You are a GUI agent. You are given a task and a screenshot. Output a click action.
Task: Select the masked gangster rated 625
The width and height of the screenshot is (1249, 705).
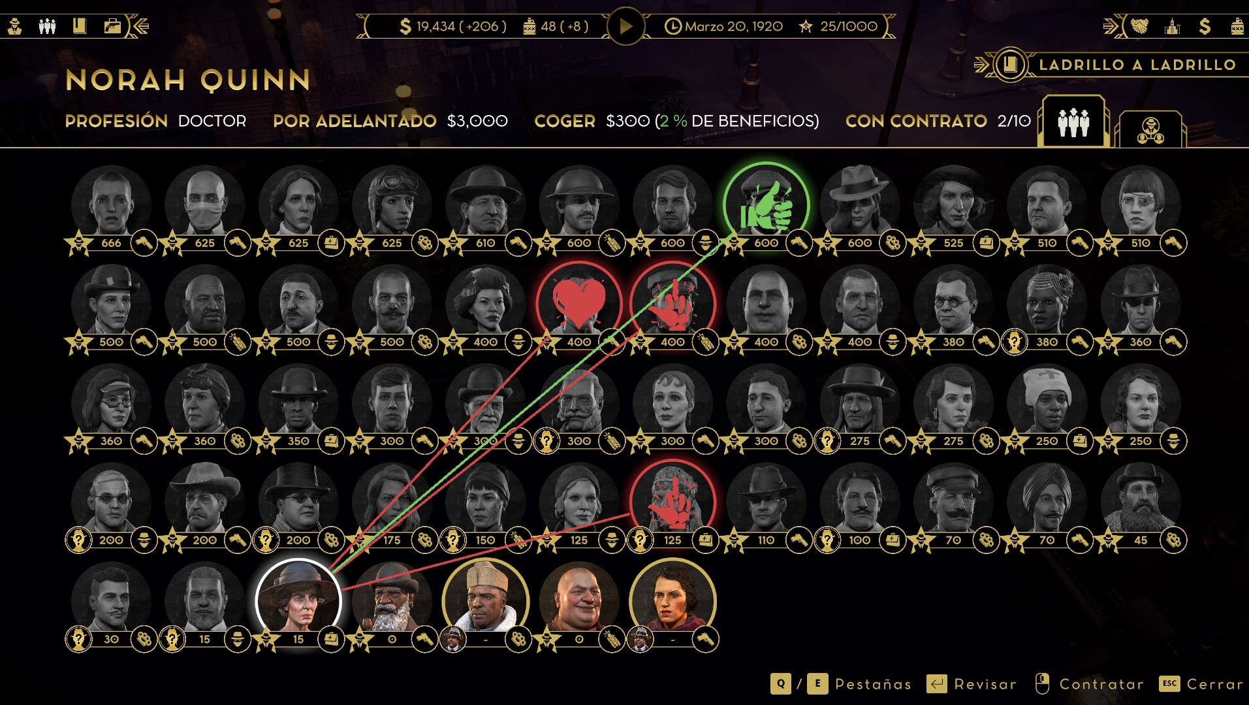[204, 205]
